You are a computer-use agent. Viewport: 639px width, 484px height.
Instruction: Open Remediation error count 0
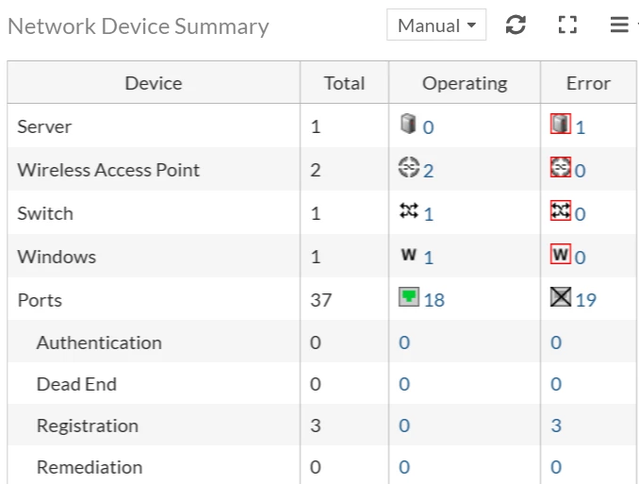(x=556, y=467)
